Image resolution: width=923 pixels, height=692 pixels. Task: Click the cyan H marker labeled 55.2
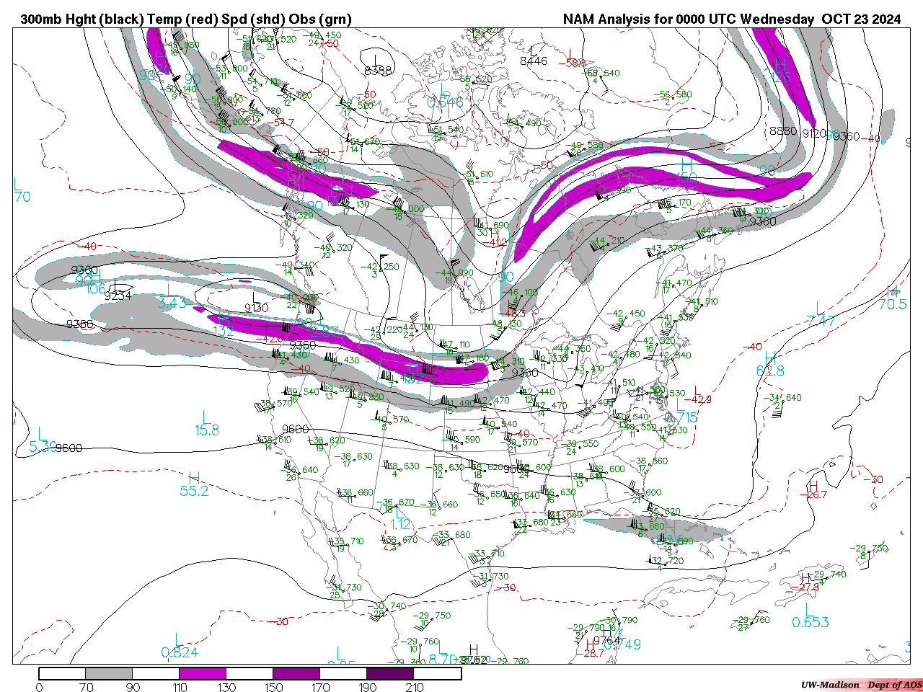[x=193, y=477]
